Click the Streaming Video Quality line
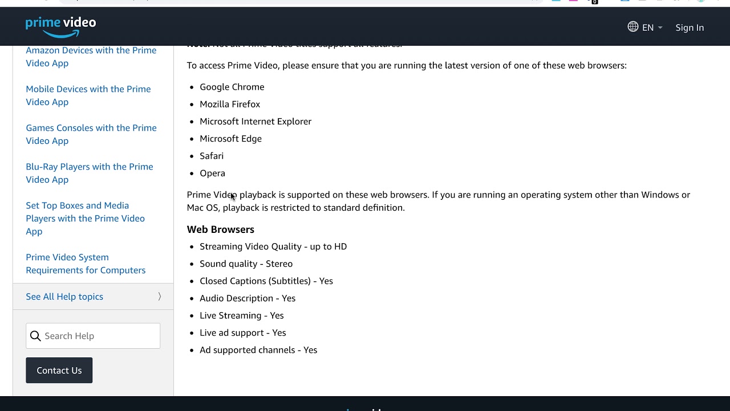The image size is (730, 411). [x=273, y=247]
